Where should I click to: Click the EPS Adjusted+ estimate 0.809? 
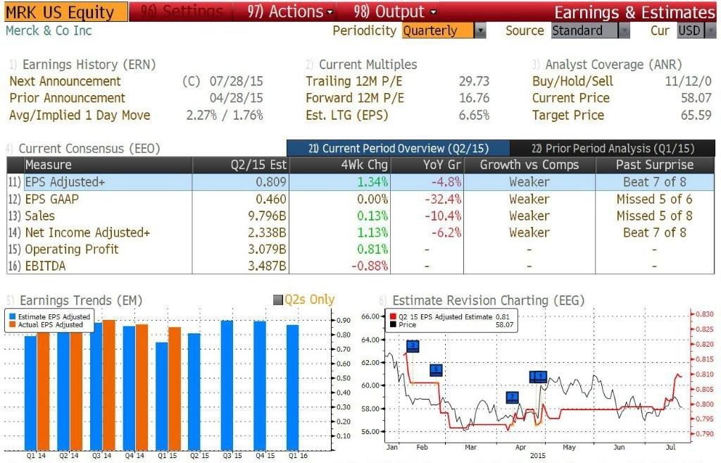point(271,183)
